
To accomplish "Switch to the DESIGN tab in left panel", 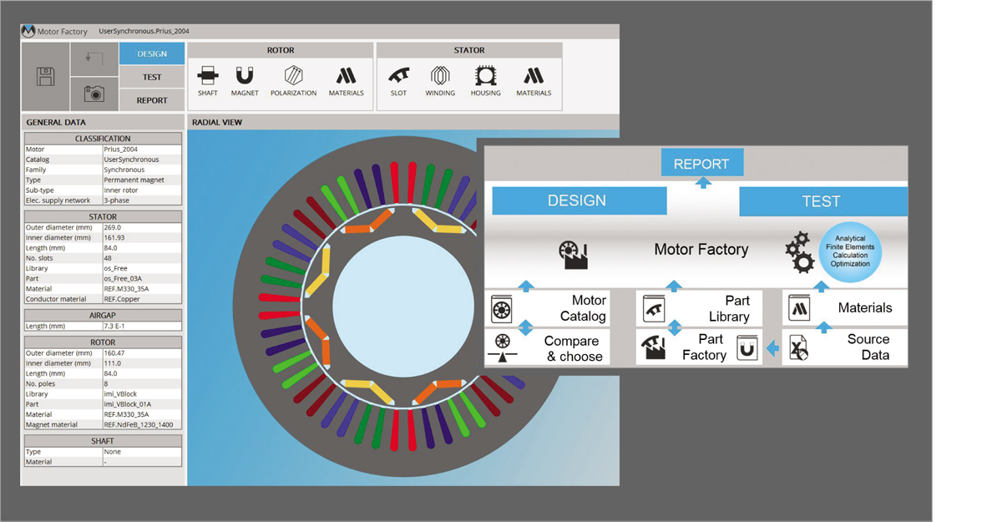I will coord(152,53).
